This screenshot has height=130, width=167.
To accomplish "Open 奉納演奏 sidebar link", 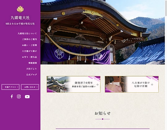I will pyautogui.click(x=32, y=63).
